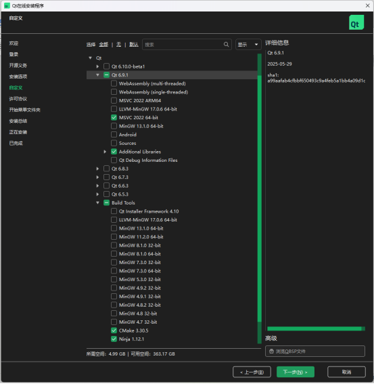
Task: Expand the Qt 6.6.3 node
Action: [97, 186]
